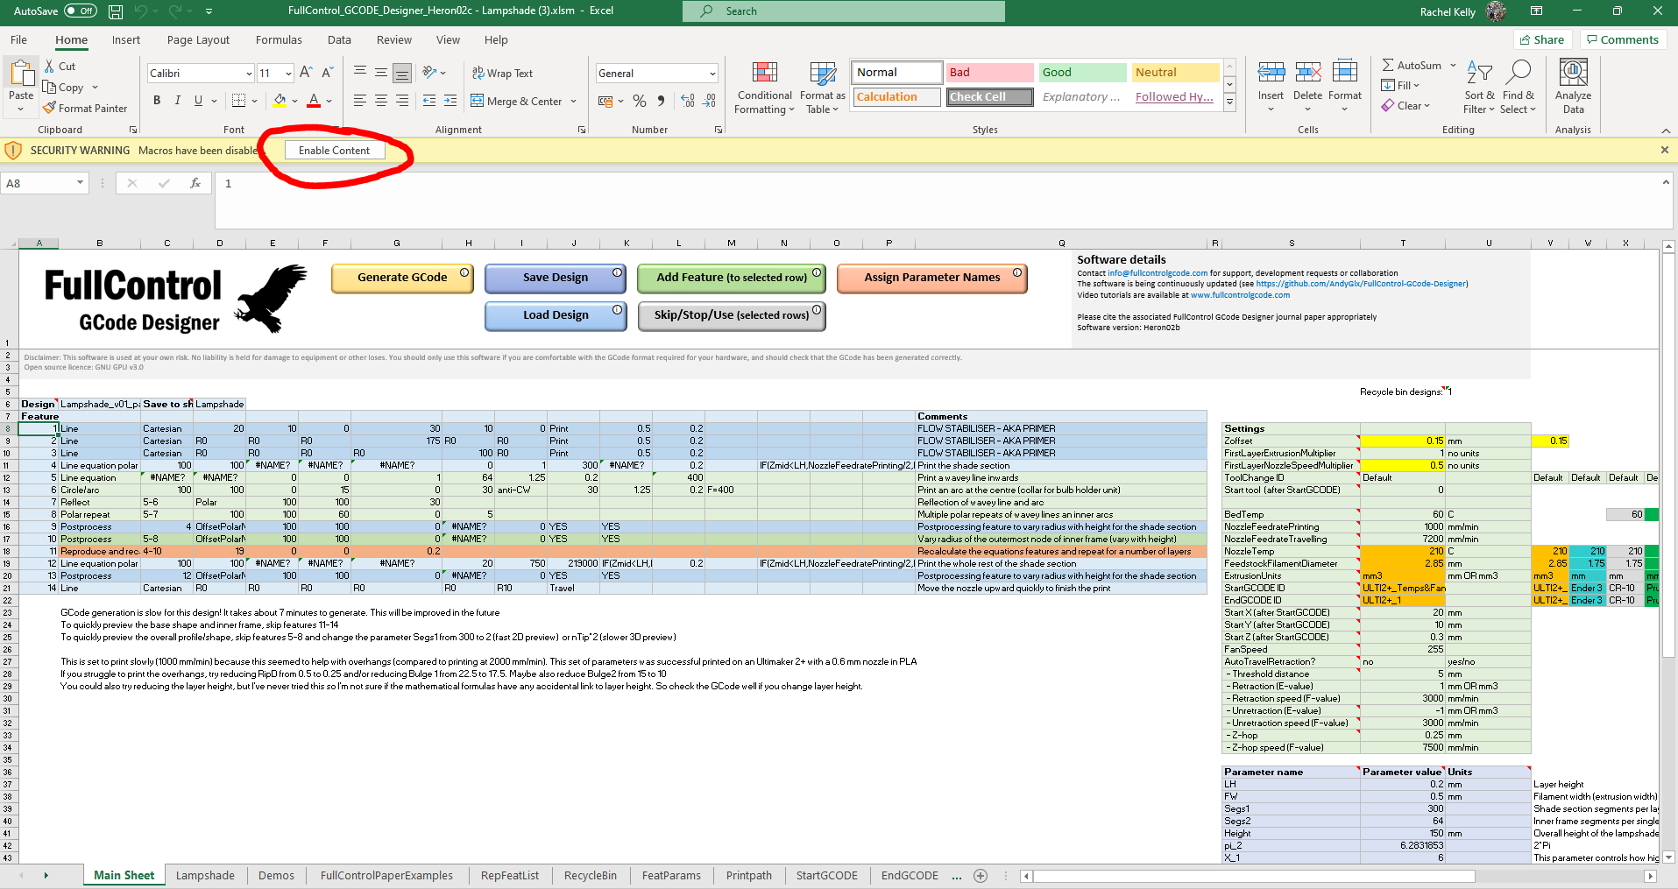Image resolution: width=1678 pixels, height=889 pixels.
Task: Click the Generate GCode button
Action: pos(402,278)
